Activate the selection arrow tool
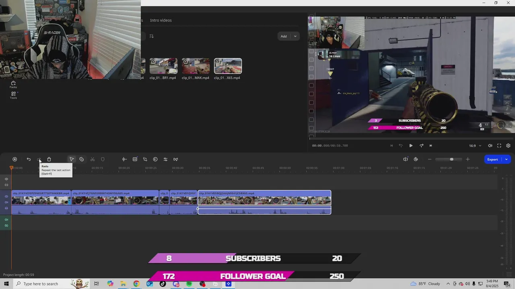Image resolution: width=515 pixels, height=289 pixels. click(72, 159)
